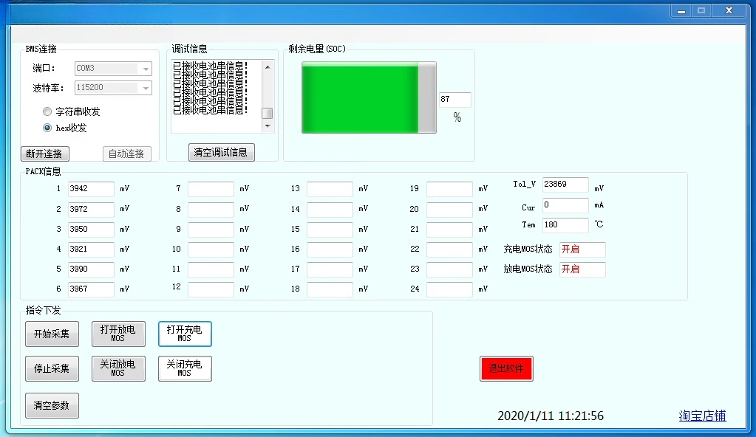Click the 调试信息 message log text area
The height and width of the screenshot is (437, 756).
point(217,96)
